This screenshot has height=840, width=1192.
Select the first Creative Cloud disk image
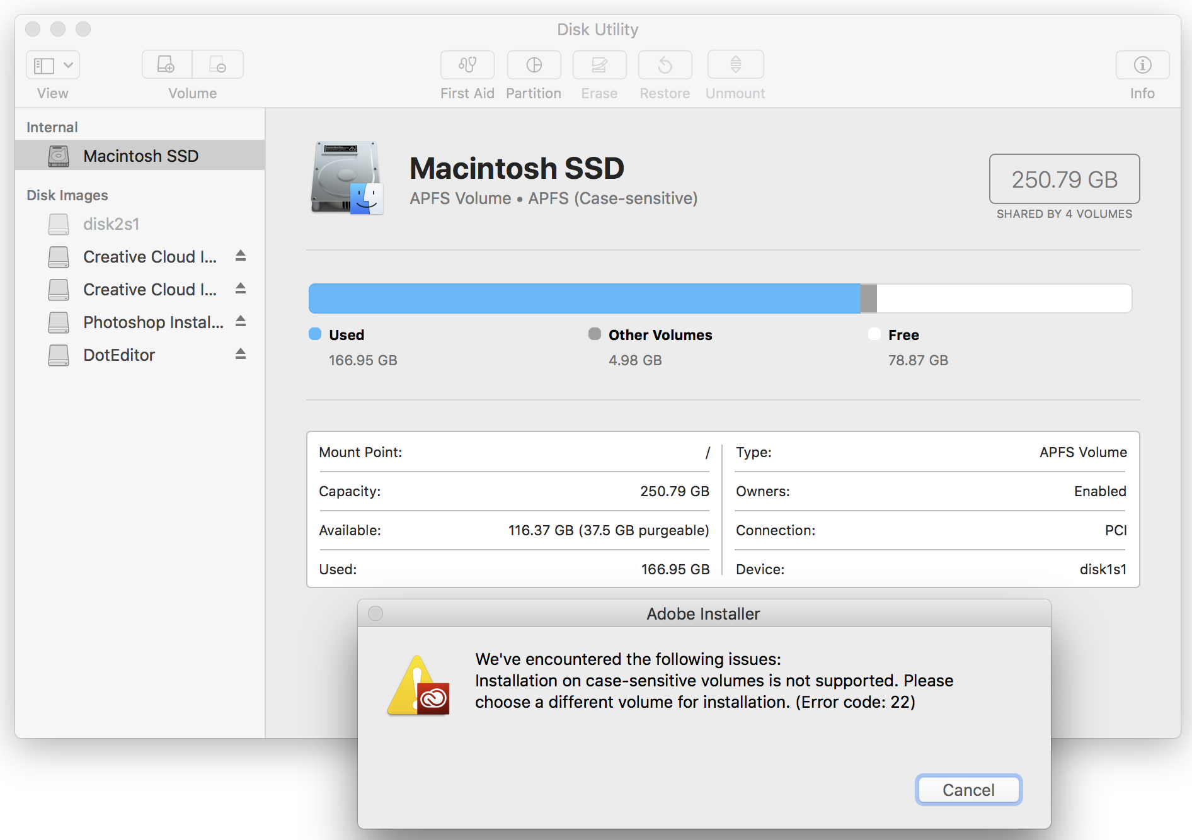(140, 257)
